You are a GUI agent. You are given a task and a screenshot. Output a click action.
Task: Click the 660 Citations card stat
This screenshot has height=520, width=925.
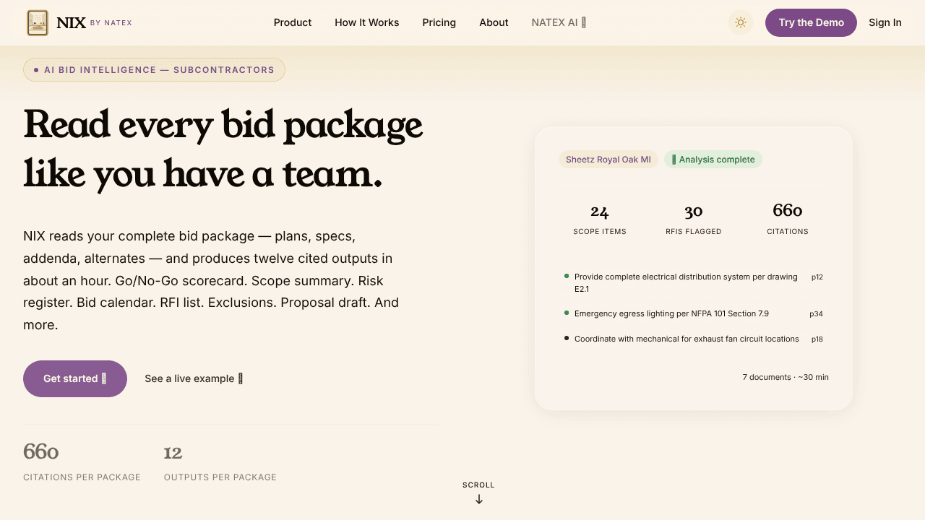coord(788,220)
